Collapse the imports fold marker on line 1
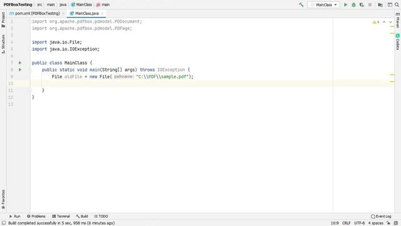401x226 pixels. point(30,21)
